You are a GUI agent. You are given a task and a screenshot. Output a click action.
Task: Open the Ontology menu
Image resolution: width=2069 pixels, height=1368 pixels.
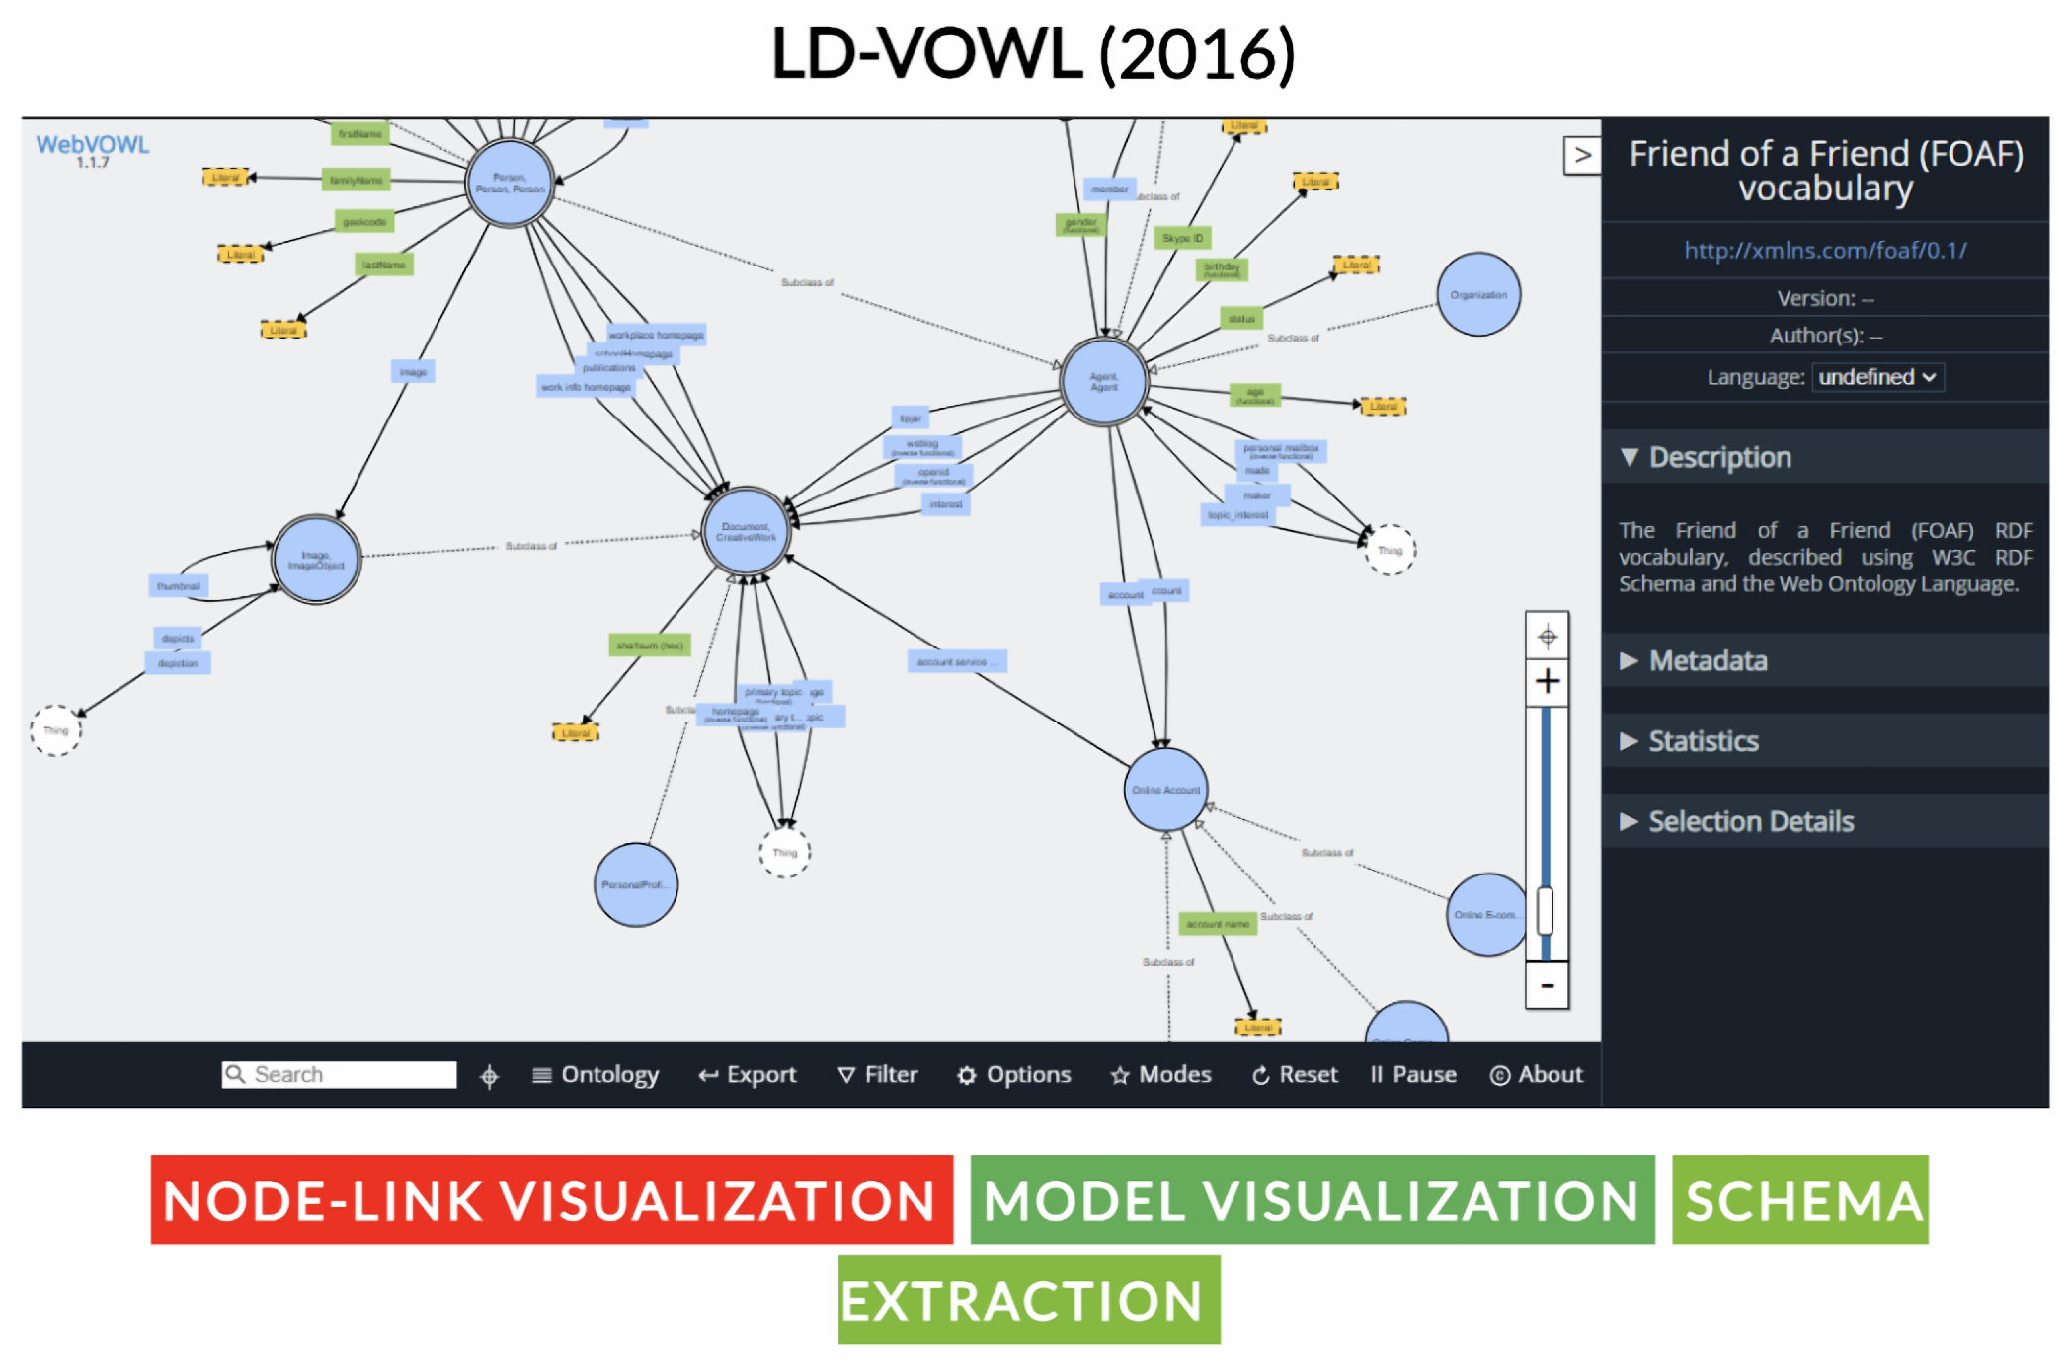click(596, 1075)
